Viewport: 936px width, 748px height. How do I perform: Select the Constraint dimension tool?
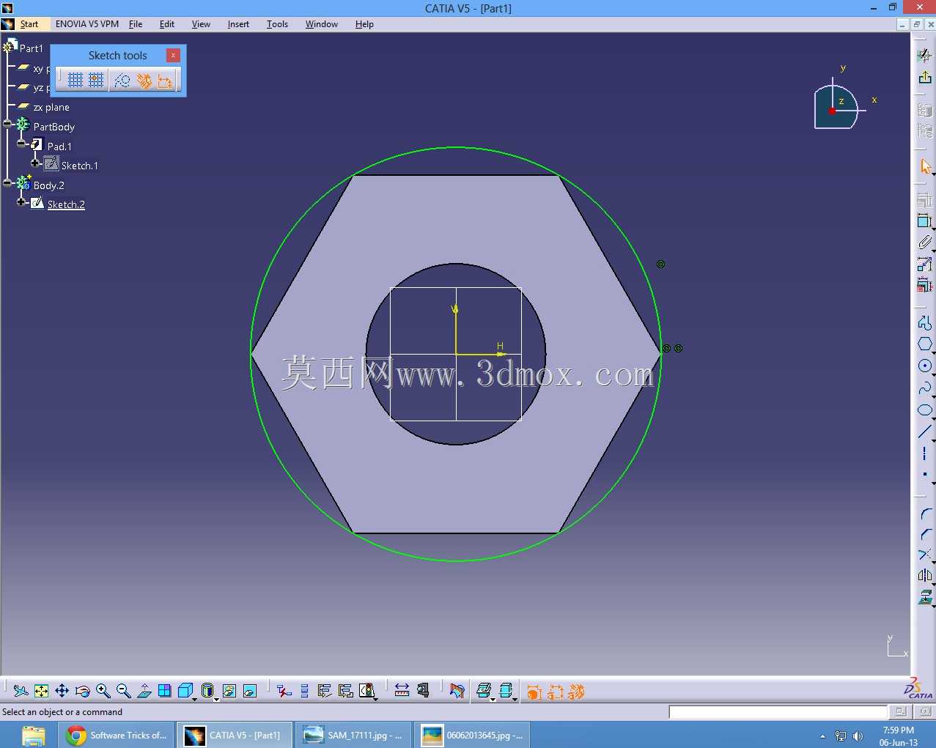pos(925,221)
